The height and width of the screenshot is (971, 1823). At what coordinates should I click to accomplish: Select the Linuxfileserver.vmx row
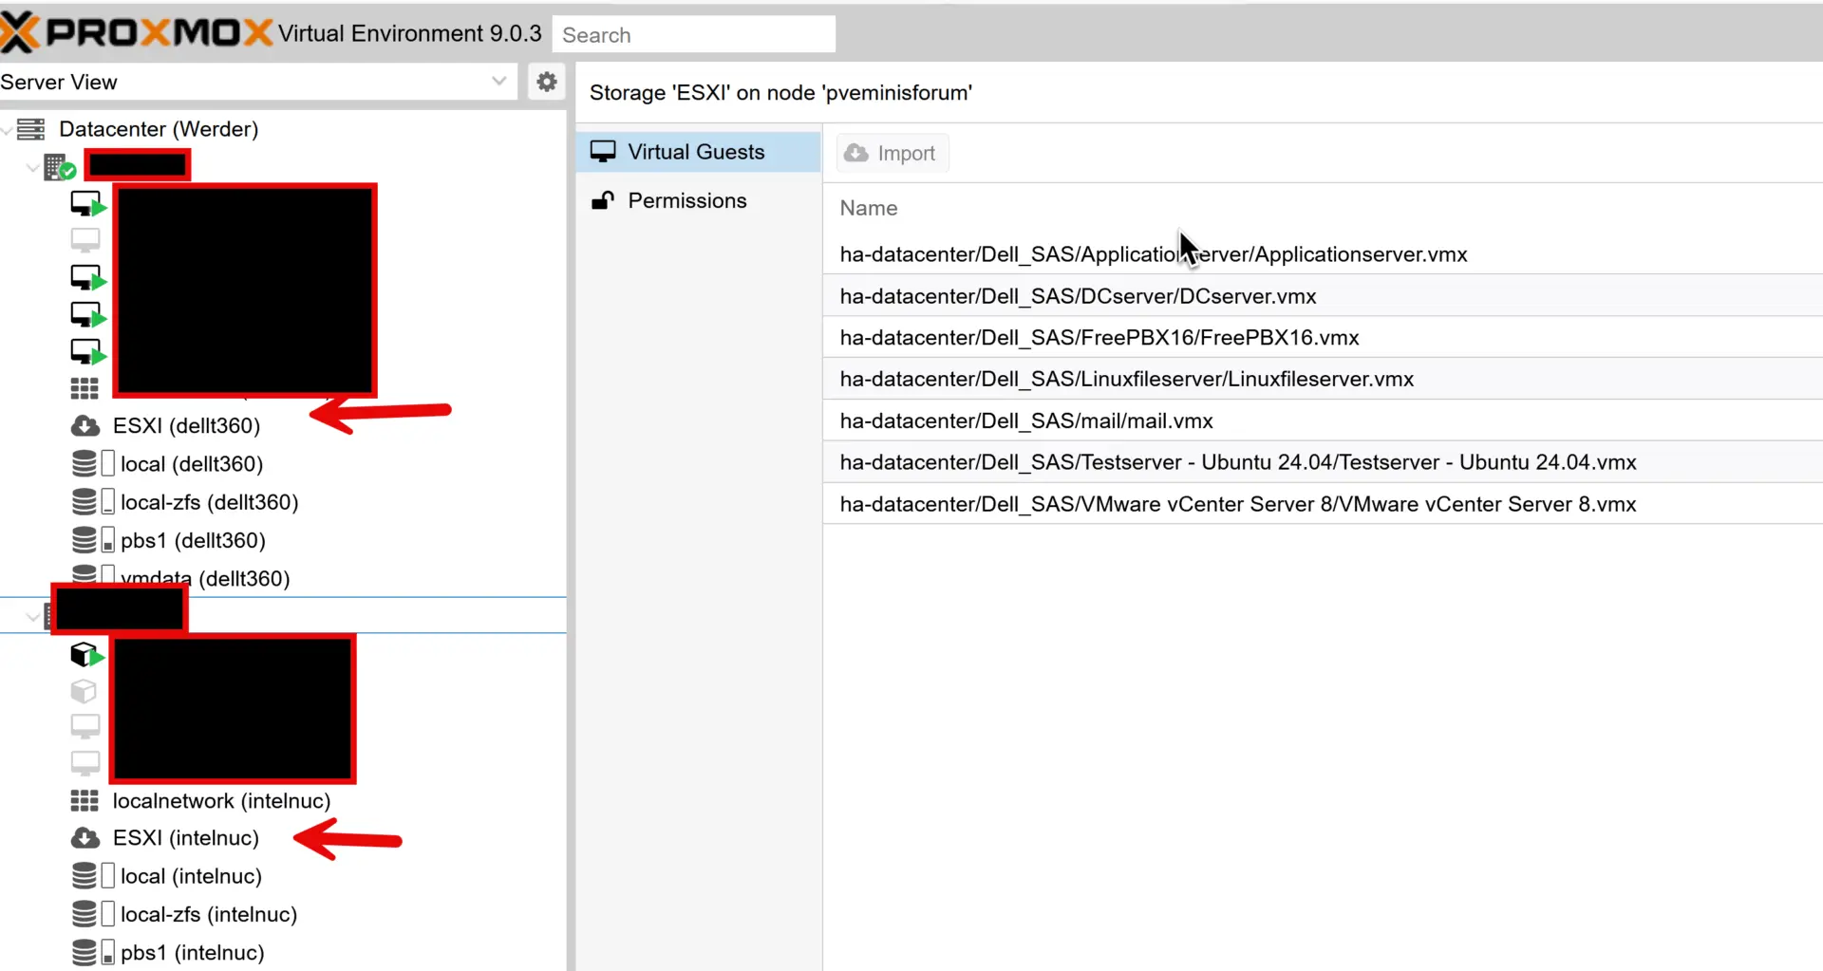tap(1322, 379)
